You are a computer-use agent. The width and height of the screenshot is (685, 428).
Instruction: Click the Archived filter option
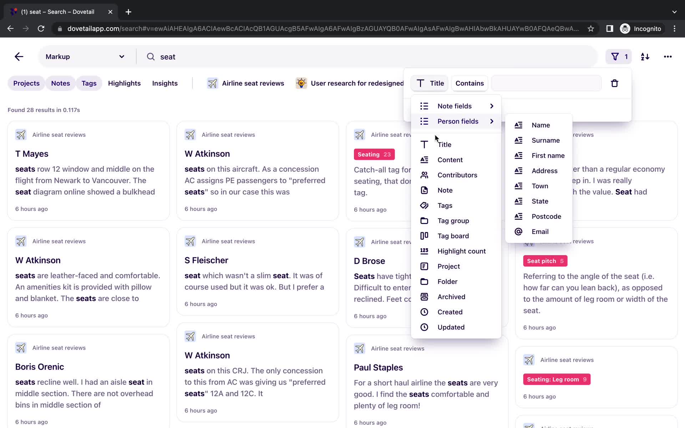451,296
